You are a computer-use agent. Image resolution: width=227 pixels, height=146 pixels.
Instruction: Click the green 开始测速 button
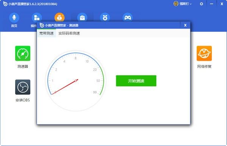(x=136, y=81)
